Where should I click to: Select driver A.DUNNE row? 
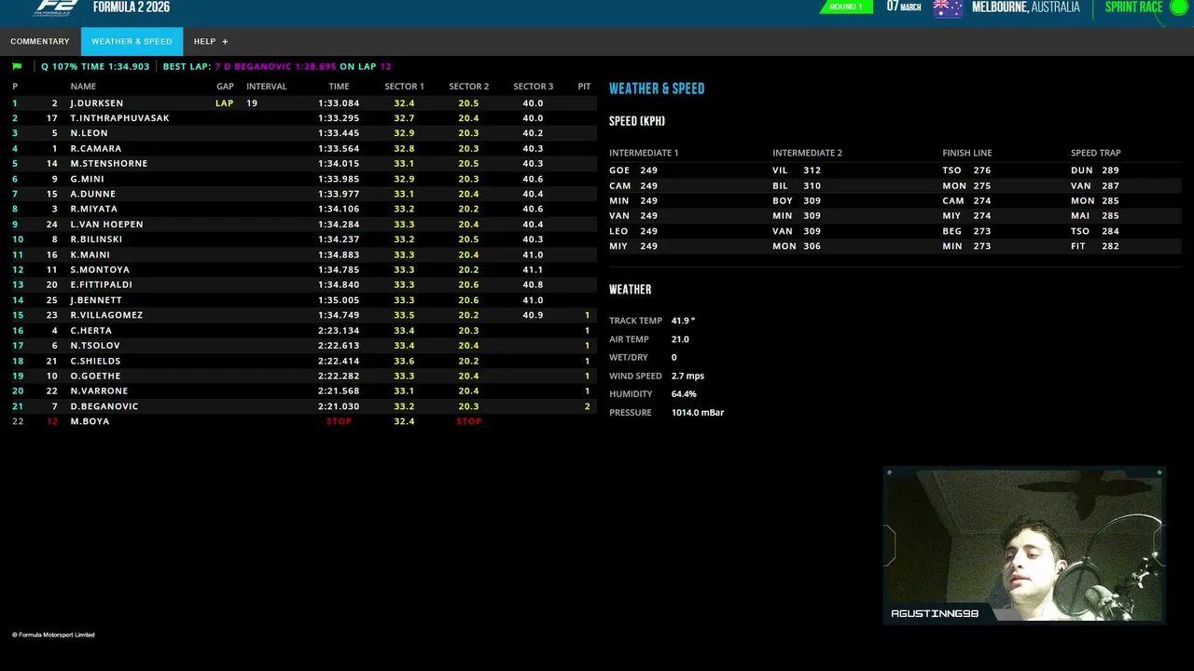(x=303, y=194)
